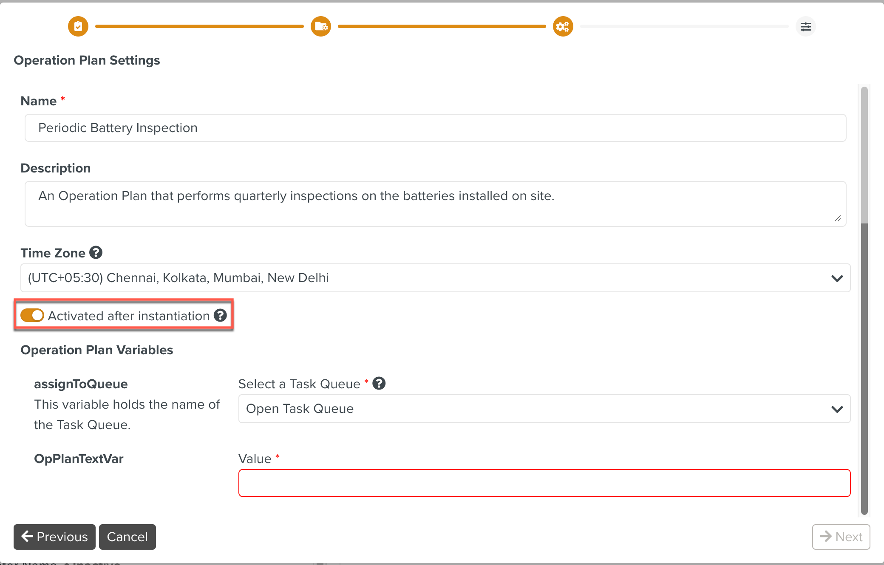Click into the Name text field
884x565 pixels.
[x=435, y=128]
